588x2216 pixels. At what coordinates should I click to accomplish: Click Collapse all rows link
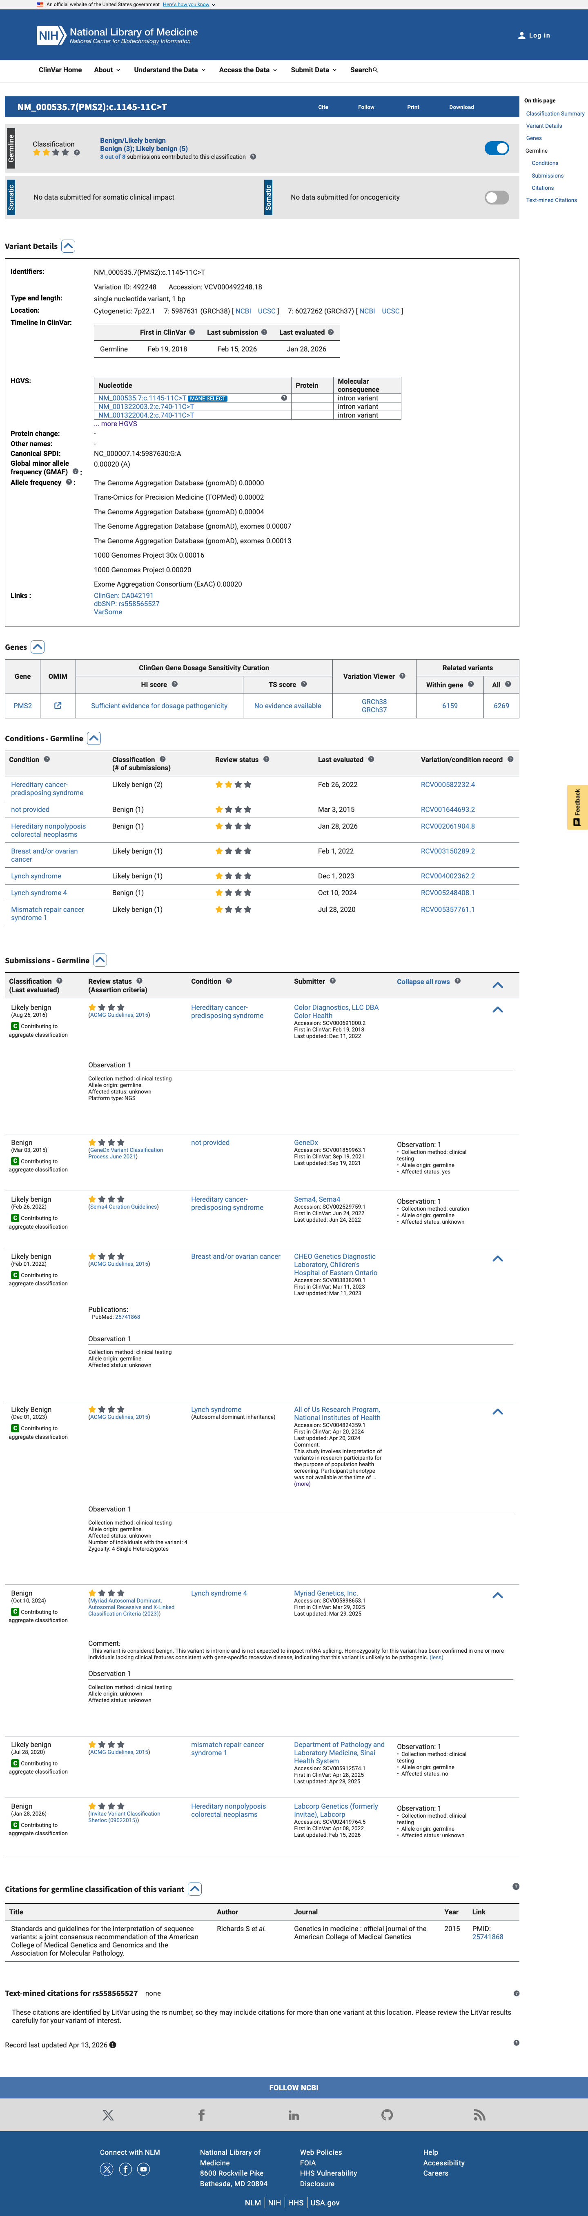pyautogui.click(x=423, y=982)
